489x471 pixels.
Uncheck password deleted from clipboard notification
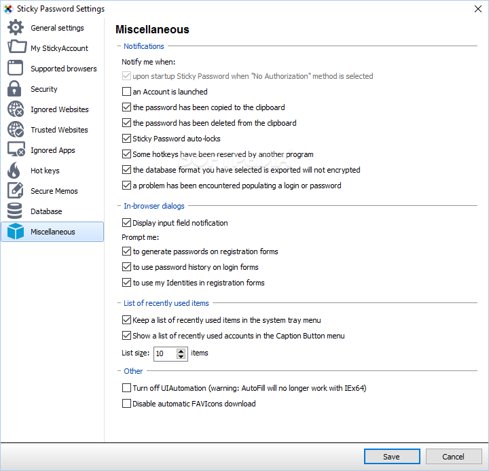click(x=126, y=122)
